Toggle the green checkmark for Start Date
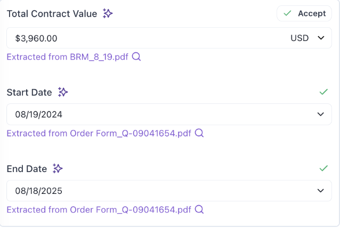 pos(323,92)
